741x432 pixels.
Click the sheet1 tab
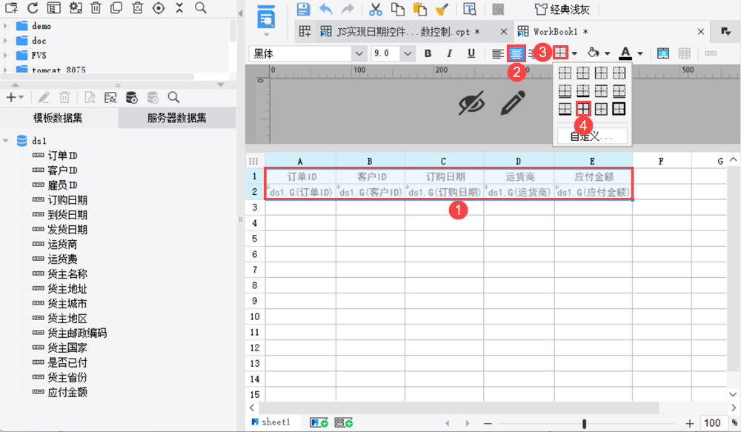pos(270,422)
